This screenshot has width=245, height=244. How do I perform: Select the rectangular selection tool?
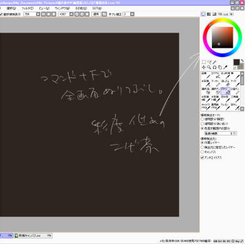(x=204, y=62)
